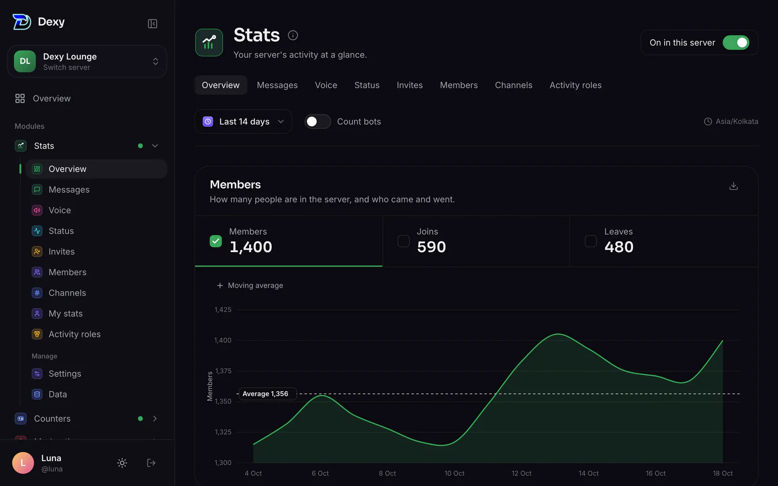The height and width of the screenshot is (486, 778).
Task: Expand the Counters module chevron
Action: click(155, 418)
